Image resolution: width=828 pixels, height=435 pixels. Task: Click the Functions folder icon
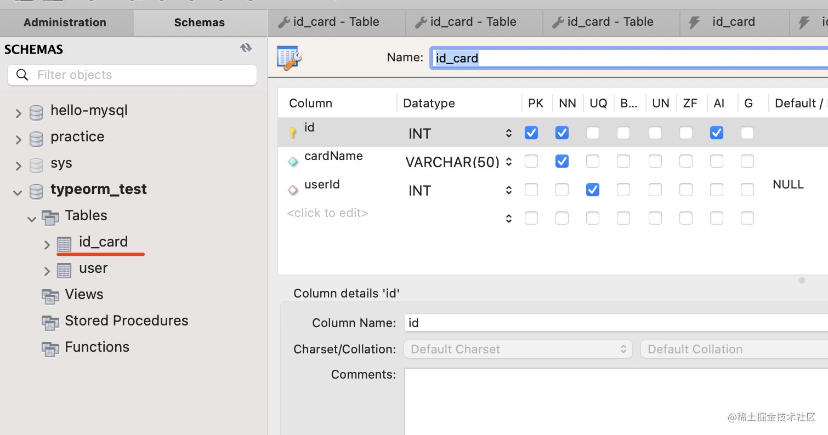(50, 349)
